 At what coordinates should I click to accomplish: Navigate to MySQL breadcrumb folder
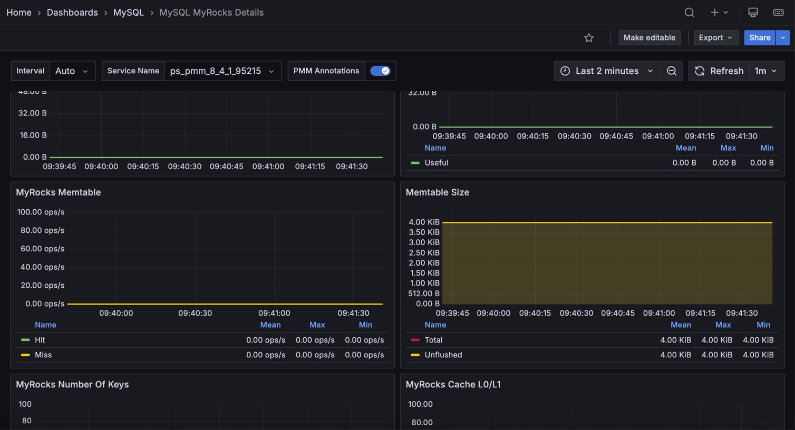pyautogui.click(x=128, y=13)
